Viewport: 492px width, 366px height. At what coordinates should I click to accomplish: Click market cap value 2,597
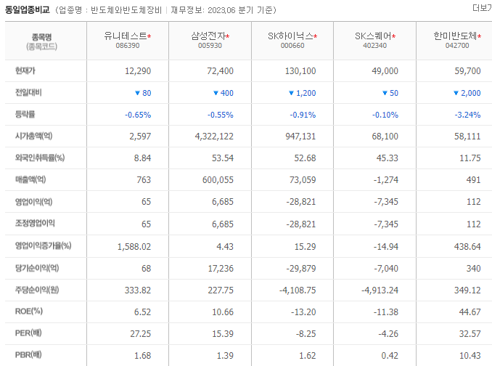[x=140, y=137]
